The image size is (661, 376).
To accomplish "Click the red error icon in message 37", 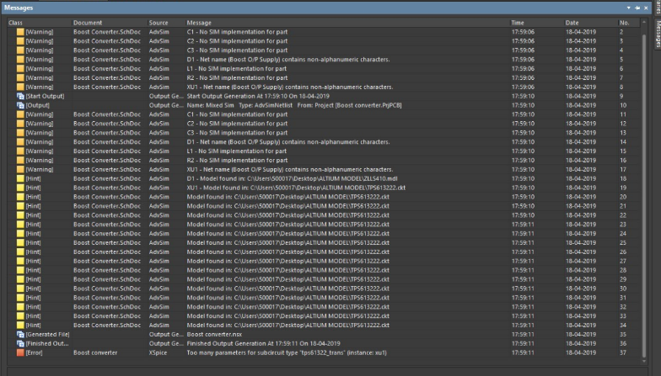I will [x=20, y=352].
